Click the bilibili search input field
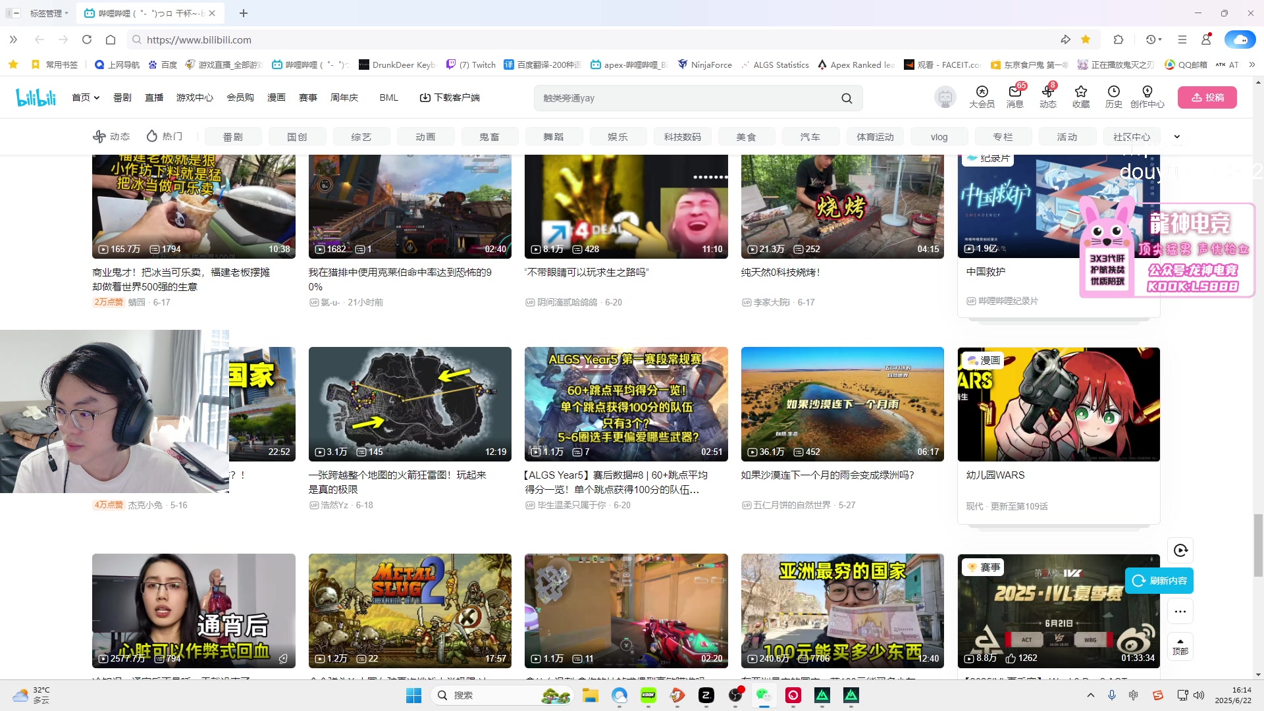The image size is (1264, 711). (688, 98)
